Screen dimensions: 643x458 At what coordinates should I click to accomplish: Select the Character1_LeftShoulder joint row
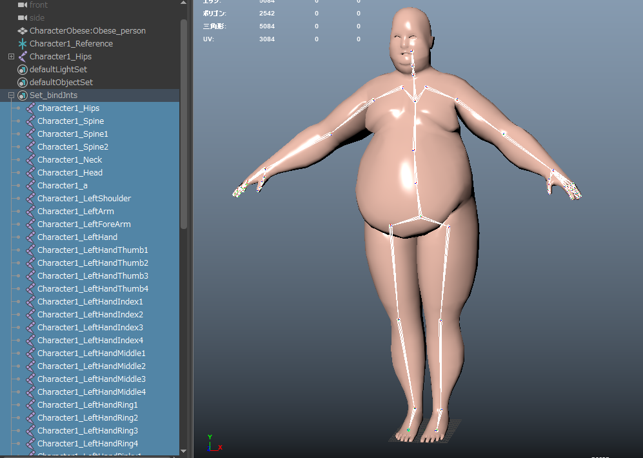tap(90, 199)
